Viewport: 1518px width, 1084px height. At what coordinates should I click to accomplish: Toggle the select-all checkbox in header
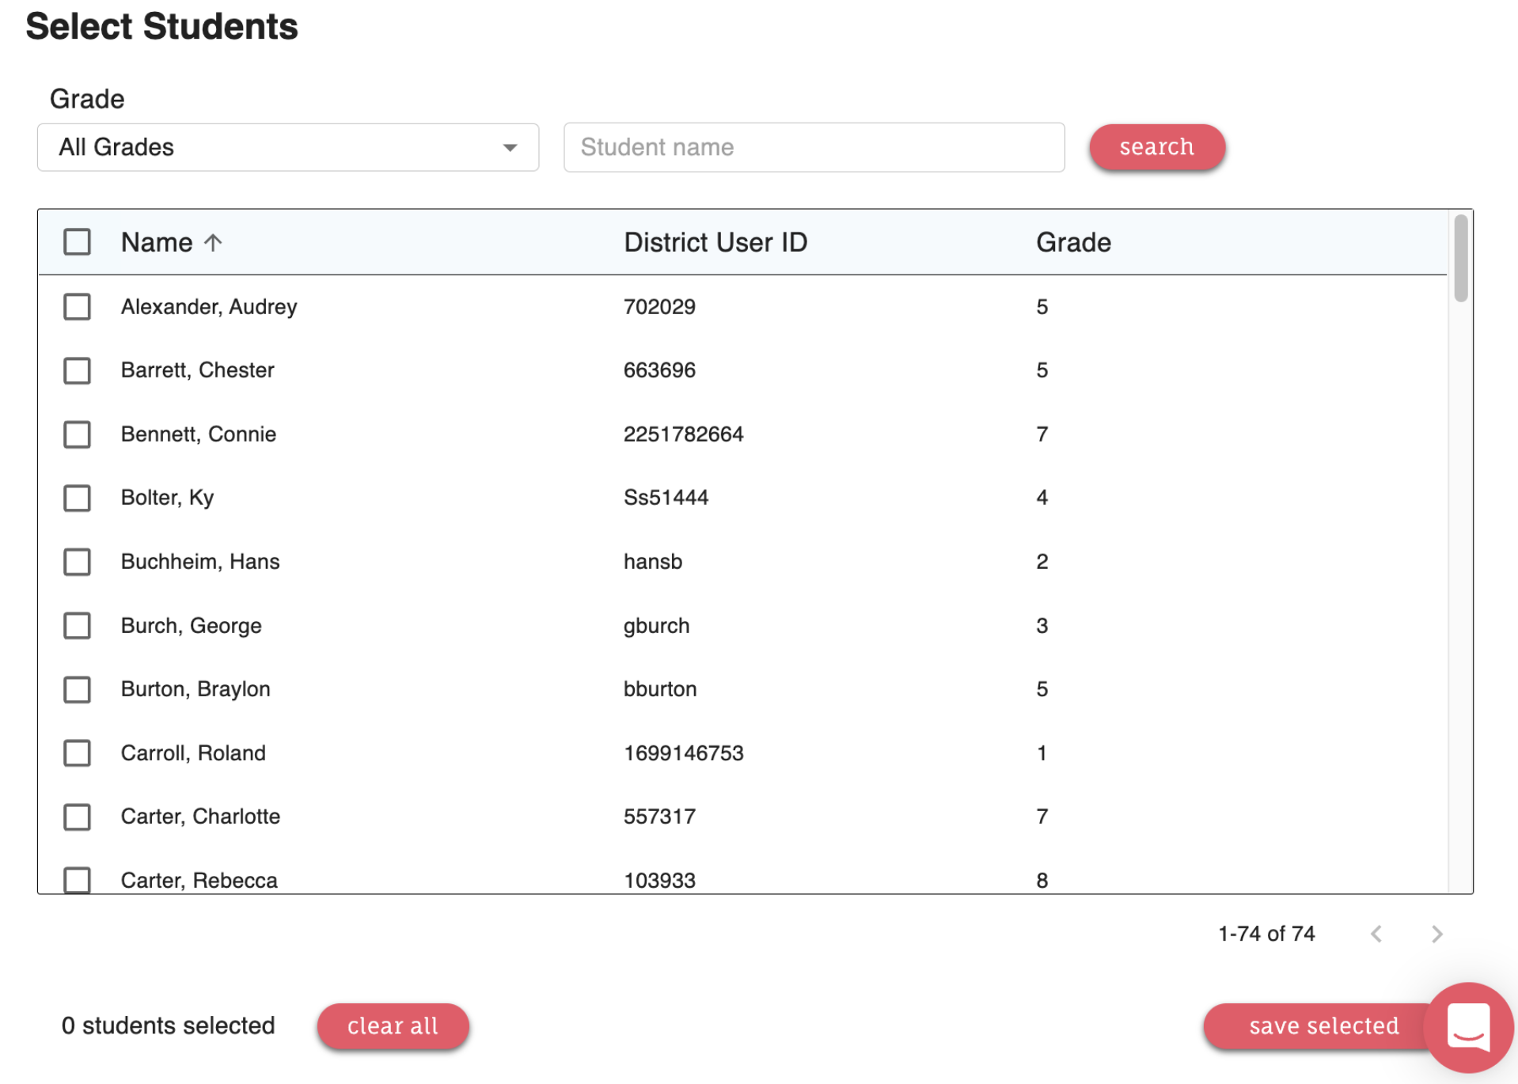[77, 242]
